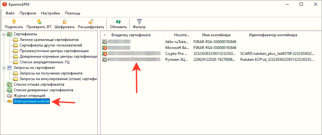Select Списки доверенных сертификатов tree item
This screenshot has height=135, width=322.
43,90
